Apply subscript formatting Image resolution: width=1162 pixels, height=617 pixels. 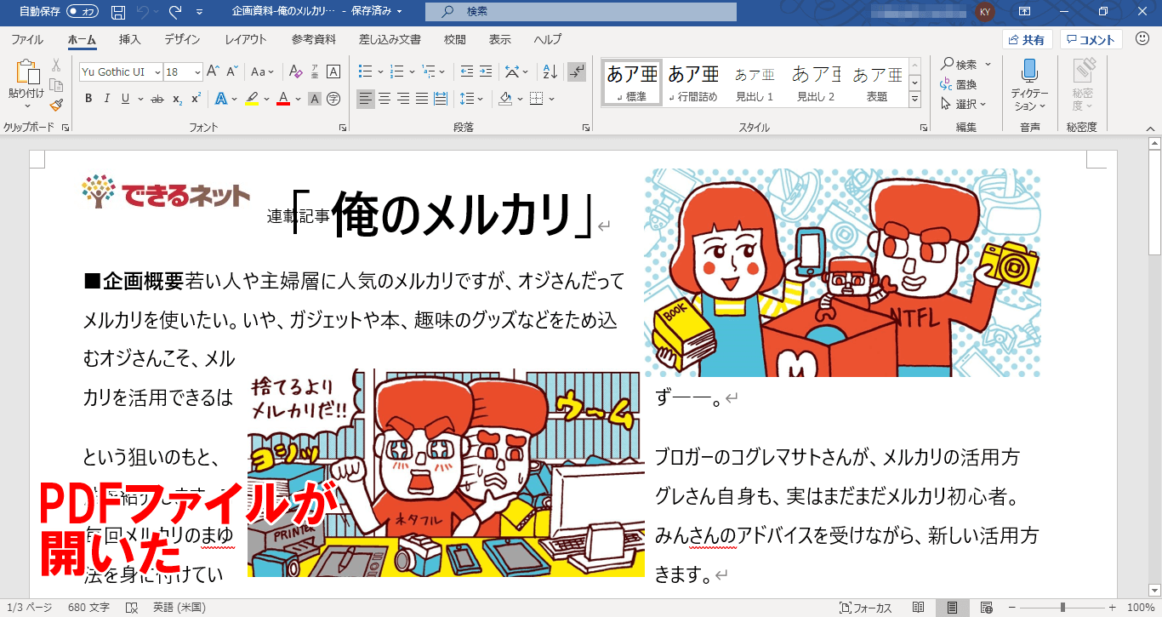point(177,99)
